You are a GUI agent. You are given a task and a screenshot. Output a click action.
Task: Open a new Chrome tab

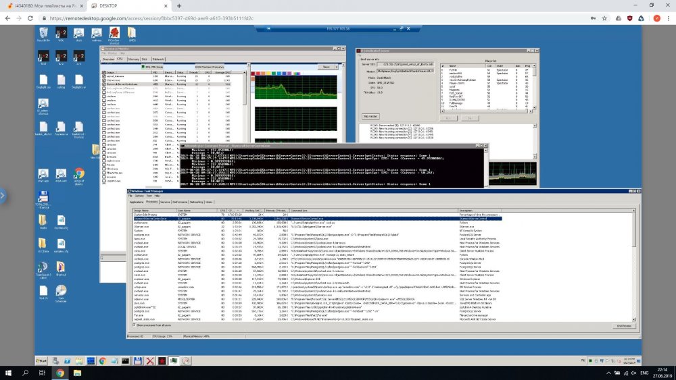click(179, 6)
